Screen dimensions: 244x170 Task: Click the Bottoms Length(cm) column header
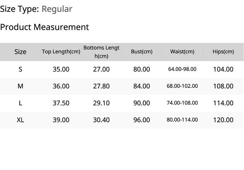point(101,52)
